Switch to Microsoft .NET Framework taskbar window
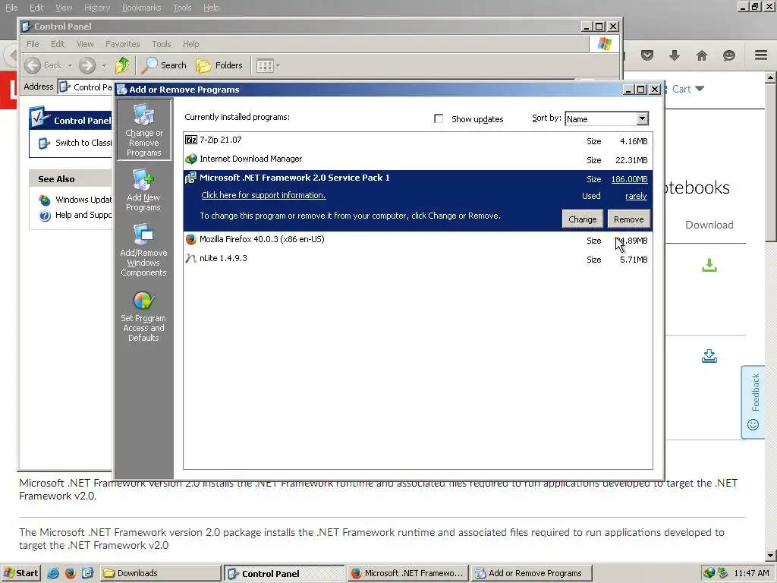The height and width of the screenshot is (583, 777). pyautogui.click(x=407, y=573)
